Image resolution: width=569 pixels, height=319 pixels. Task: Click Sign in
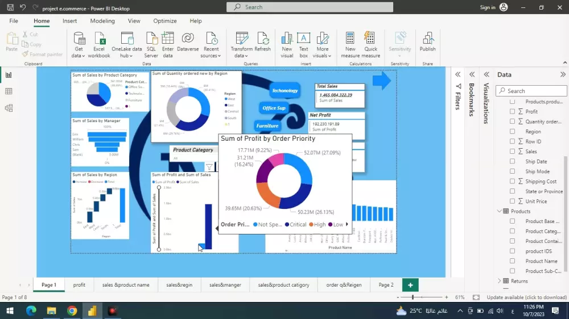(x=488, y=7)
